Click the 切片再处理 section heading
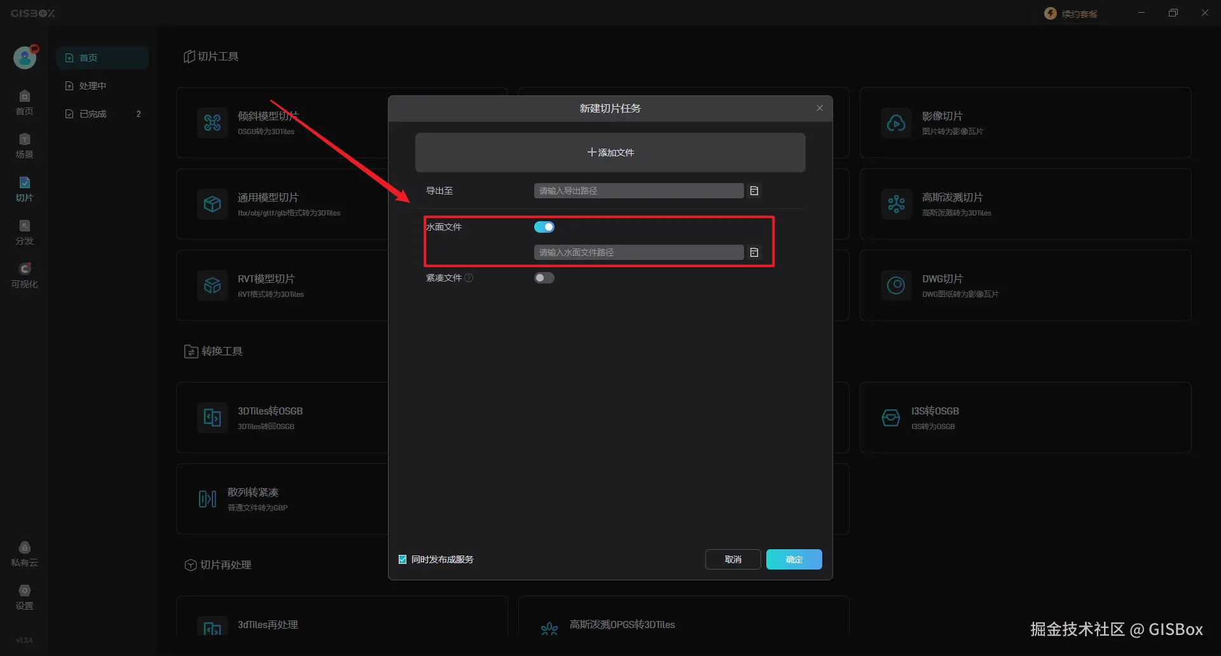Screen dimensions: 1221x656 [217, 565]
